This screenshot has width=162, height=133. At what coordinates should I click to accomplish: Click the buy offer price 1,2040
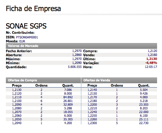point(17,123)
